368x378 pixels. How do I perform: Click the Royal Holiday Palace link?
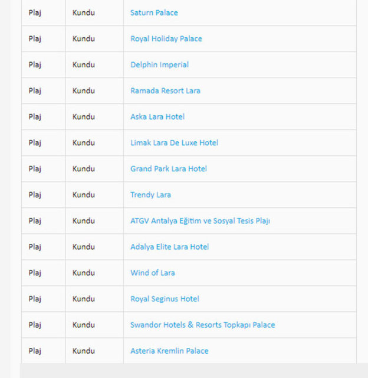click(x=166, y=39)
